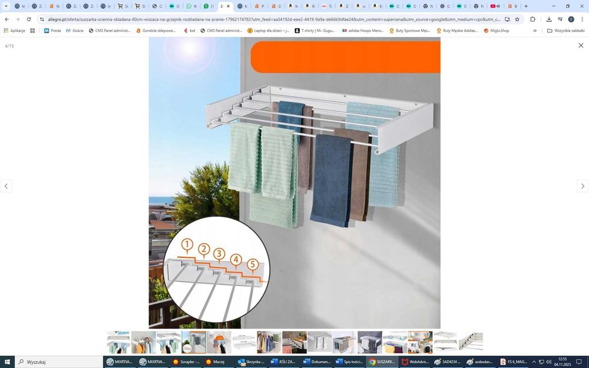Switch to the tab playing audio
This screenshot has width=589, height=368.
coord(495,6)
